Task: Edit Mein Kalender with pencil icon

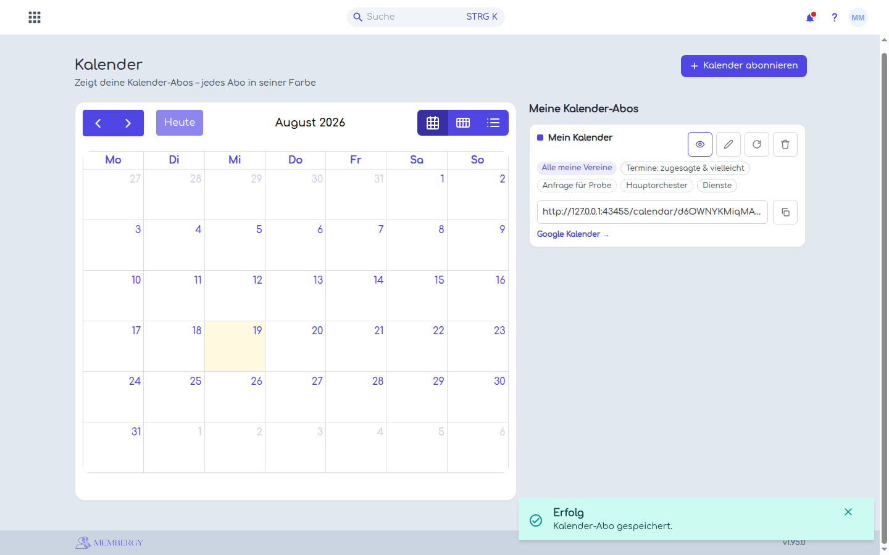Action: click(x=728, y=144)
